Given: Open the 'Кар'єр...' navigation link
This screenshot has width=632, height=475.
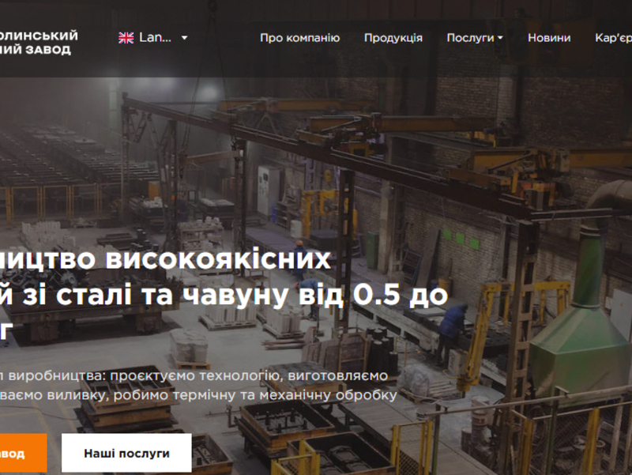Looking at the screenshot, I should tap(613, 38).
